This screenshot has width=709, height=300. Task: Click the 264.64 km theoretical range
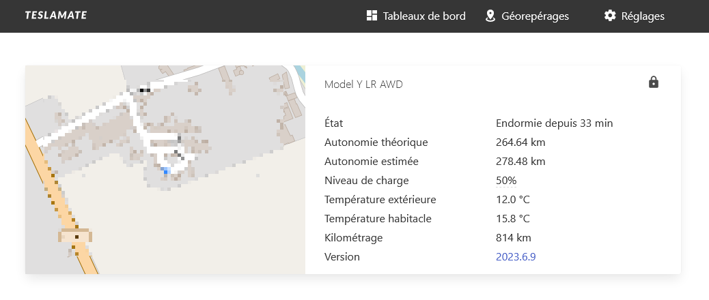[520, 142]
